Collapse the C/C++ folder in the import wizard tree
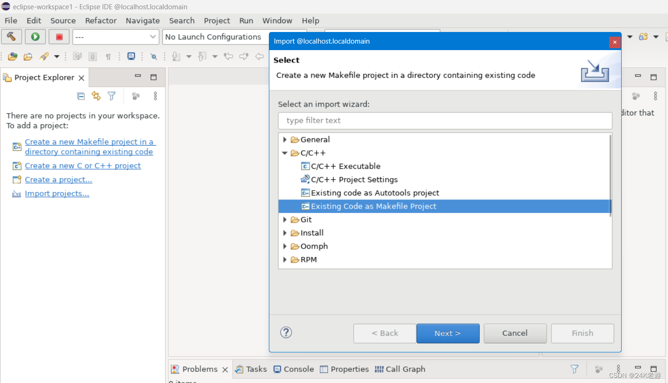 pos(285,153)
